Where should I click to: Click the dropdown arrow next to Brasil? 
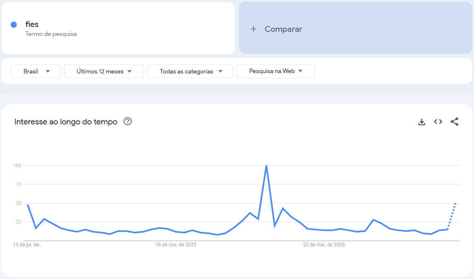[48, 71]
